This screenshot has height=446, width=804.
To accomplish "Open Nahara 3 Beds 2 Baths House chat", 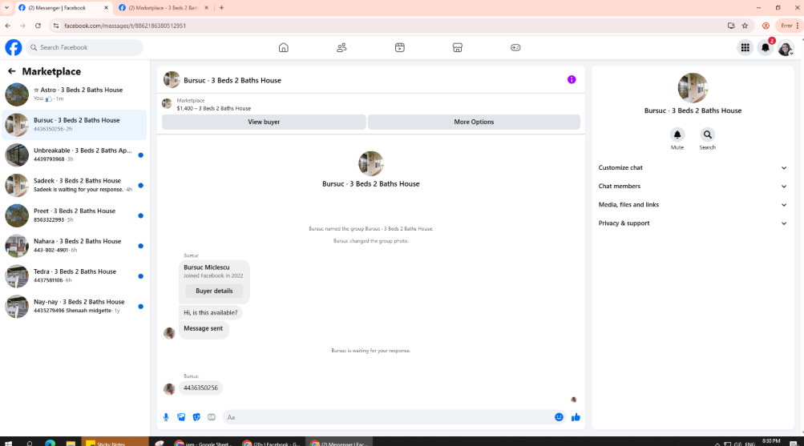I will (75, 245).
